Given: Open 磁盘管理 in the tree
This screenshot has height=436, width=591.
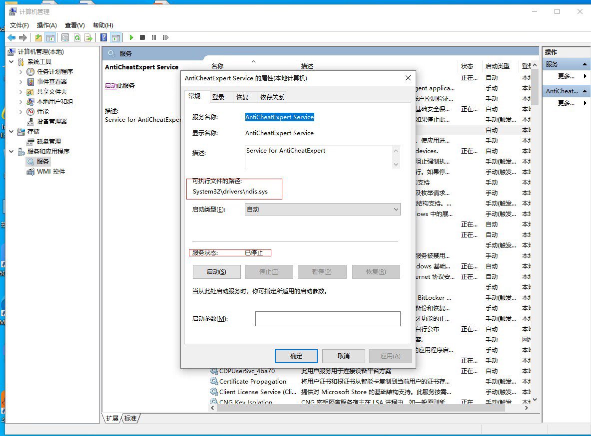Looking at the screenshot, I should point(48,142).
